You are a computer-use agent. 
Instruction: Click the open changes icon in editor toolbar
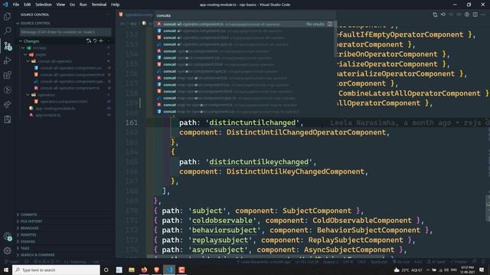point(435,15)
